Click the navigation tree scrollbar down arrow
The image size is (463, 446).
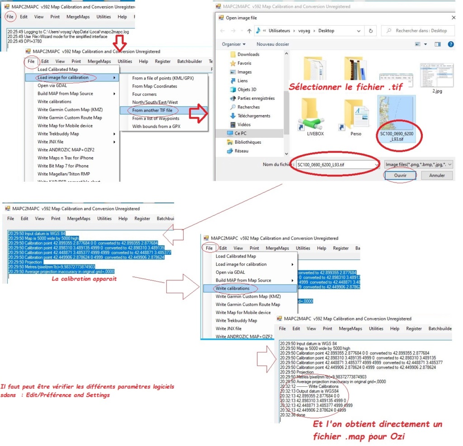tap(286, 154)
